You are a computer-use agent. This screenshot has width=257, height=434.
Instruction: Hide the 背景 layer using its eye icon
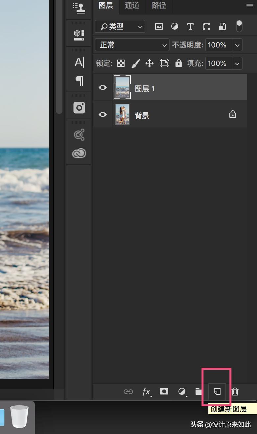coord(103,114)
